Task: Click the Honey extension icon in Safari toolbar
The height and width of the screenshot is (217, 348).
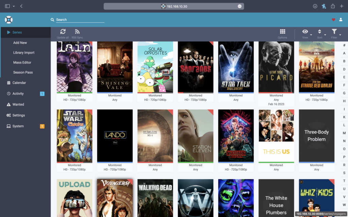Action: click(x=324, y=6)
